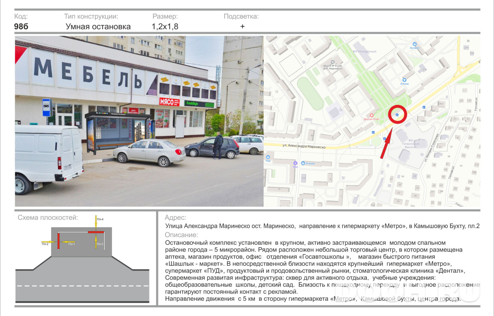Click the 'Пл-1' plane label
Screen dimensions: 494x316
click(72, 244)
